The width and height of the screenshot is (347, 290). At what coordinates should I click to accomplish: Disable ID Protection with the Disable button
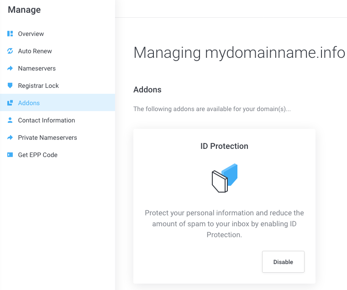pyautogui.click(x=283, y=262)
